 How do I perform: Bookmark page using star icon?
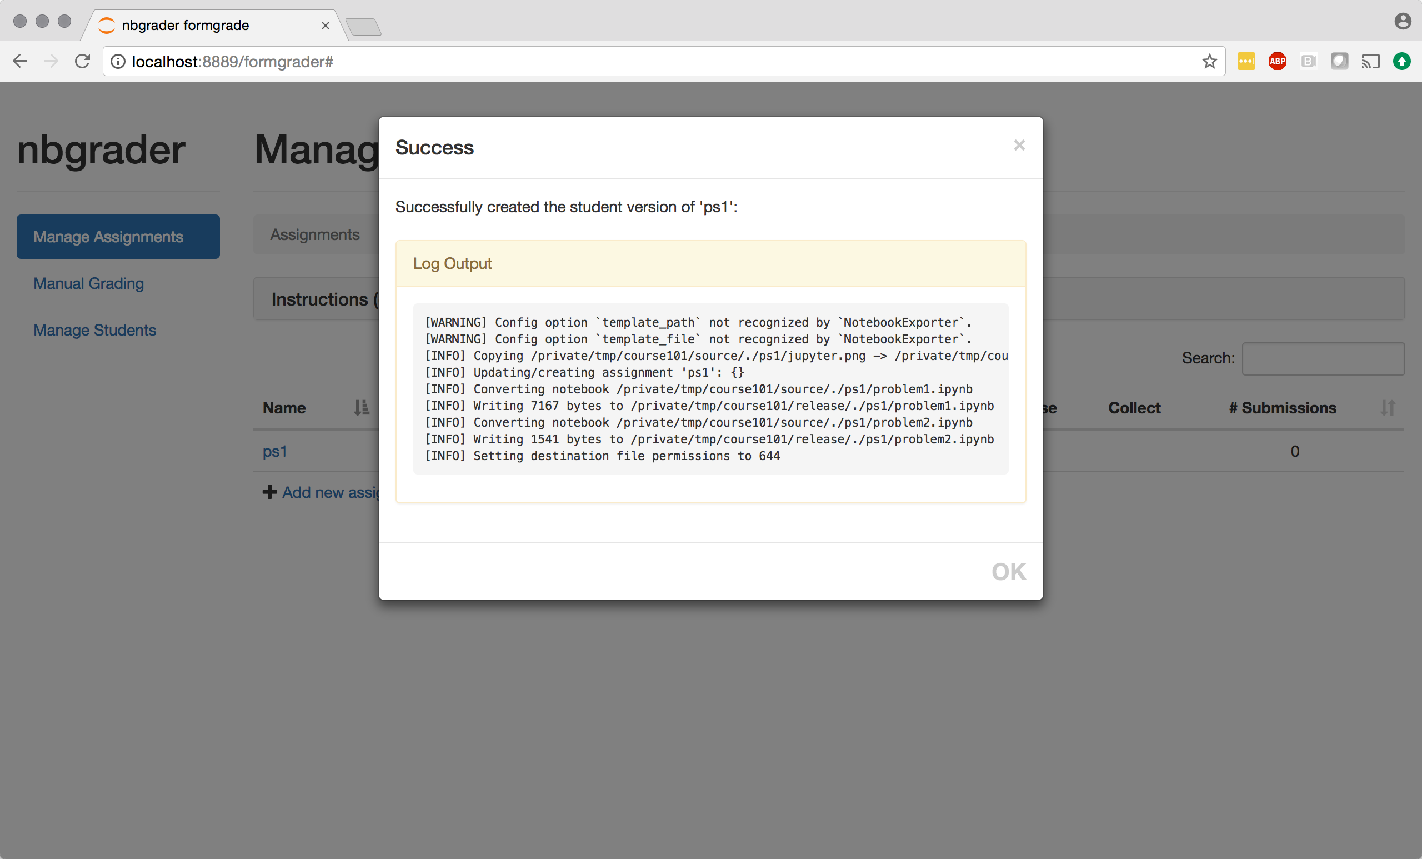pyautogui.click(x=1209, y=61)
